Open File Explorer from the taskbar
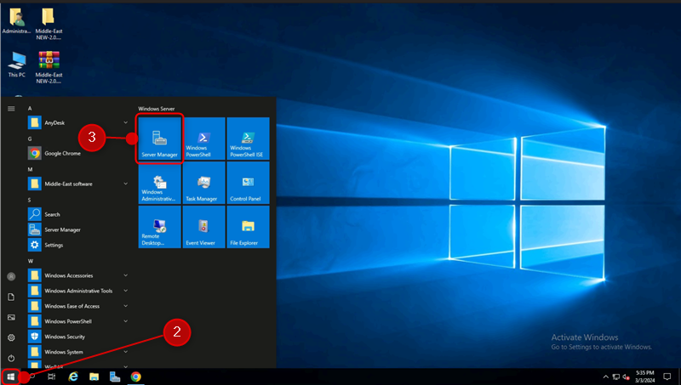 tap(94, 377)
